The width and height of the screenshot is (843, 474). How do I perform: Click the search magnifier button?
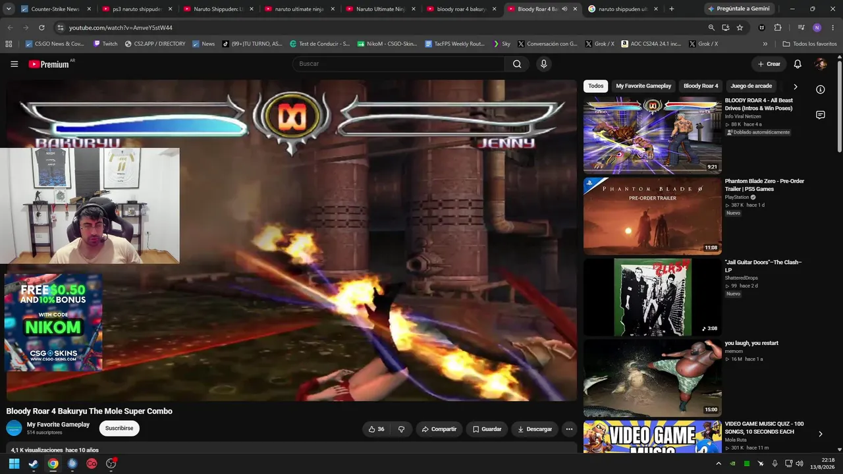click(517, 64)
